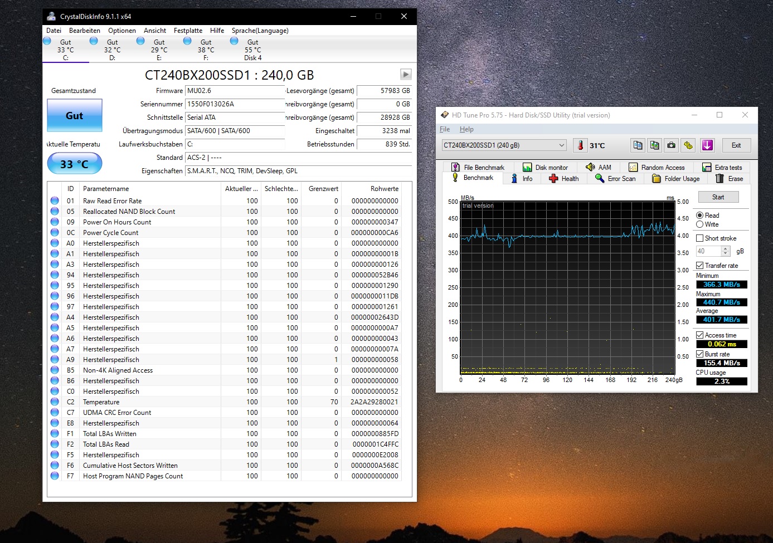Open the Help menu in HD Tune
This screenshot has height=543, width=773.
[466, 129]
